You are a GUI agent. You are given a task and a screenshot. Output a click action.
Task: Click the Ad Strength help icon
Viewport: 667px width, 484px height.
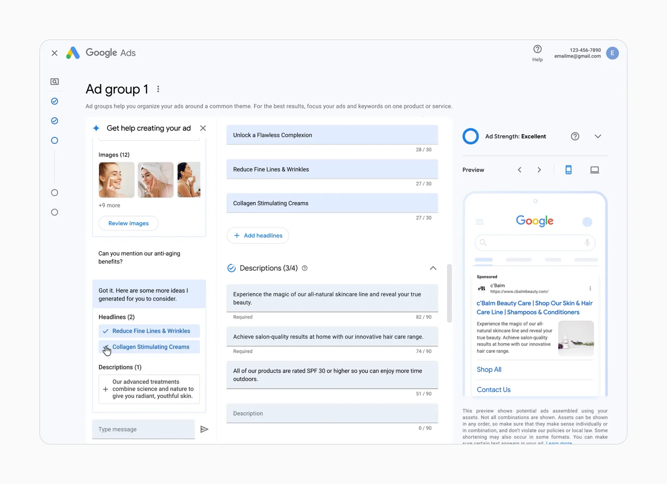(575, 136)
